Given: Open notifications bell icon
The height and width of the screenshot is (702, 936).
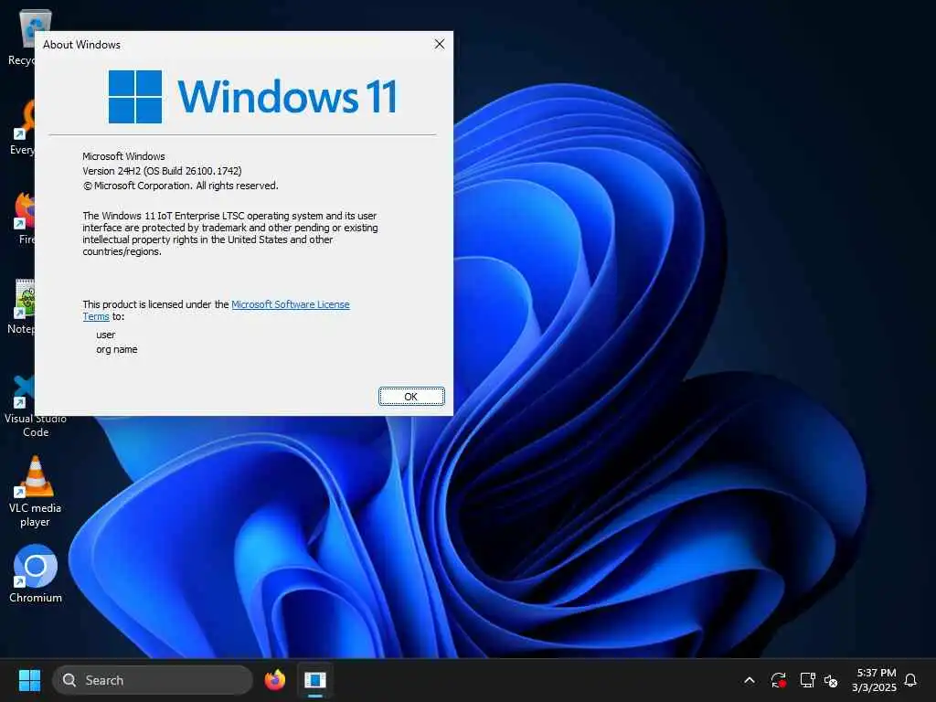Looking at the screenshot, I should click(x=910, y=680).
